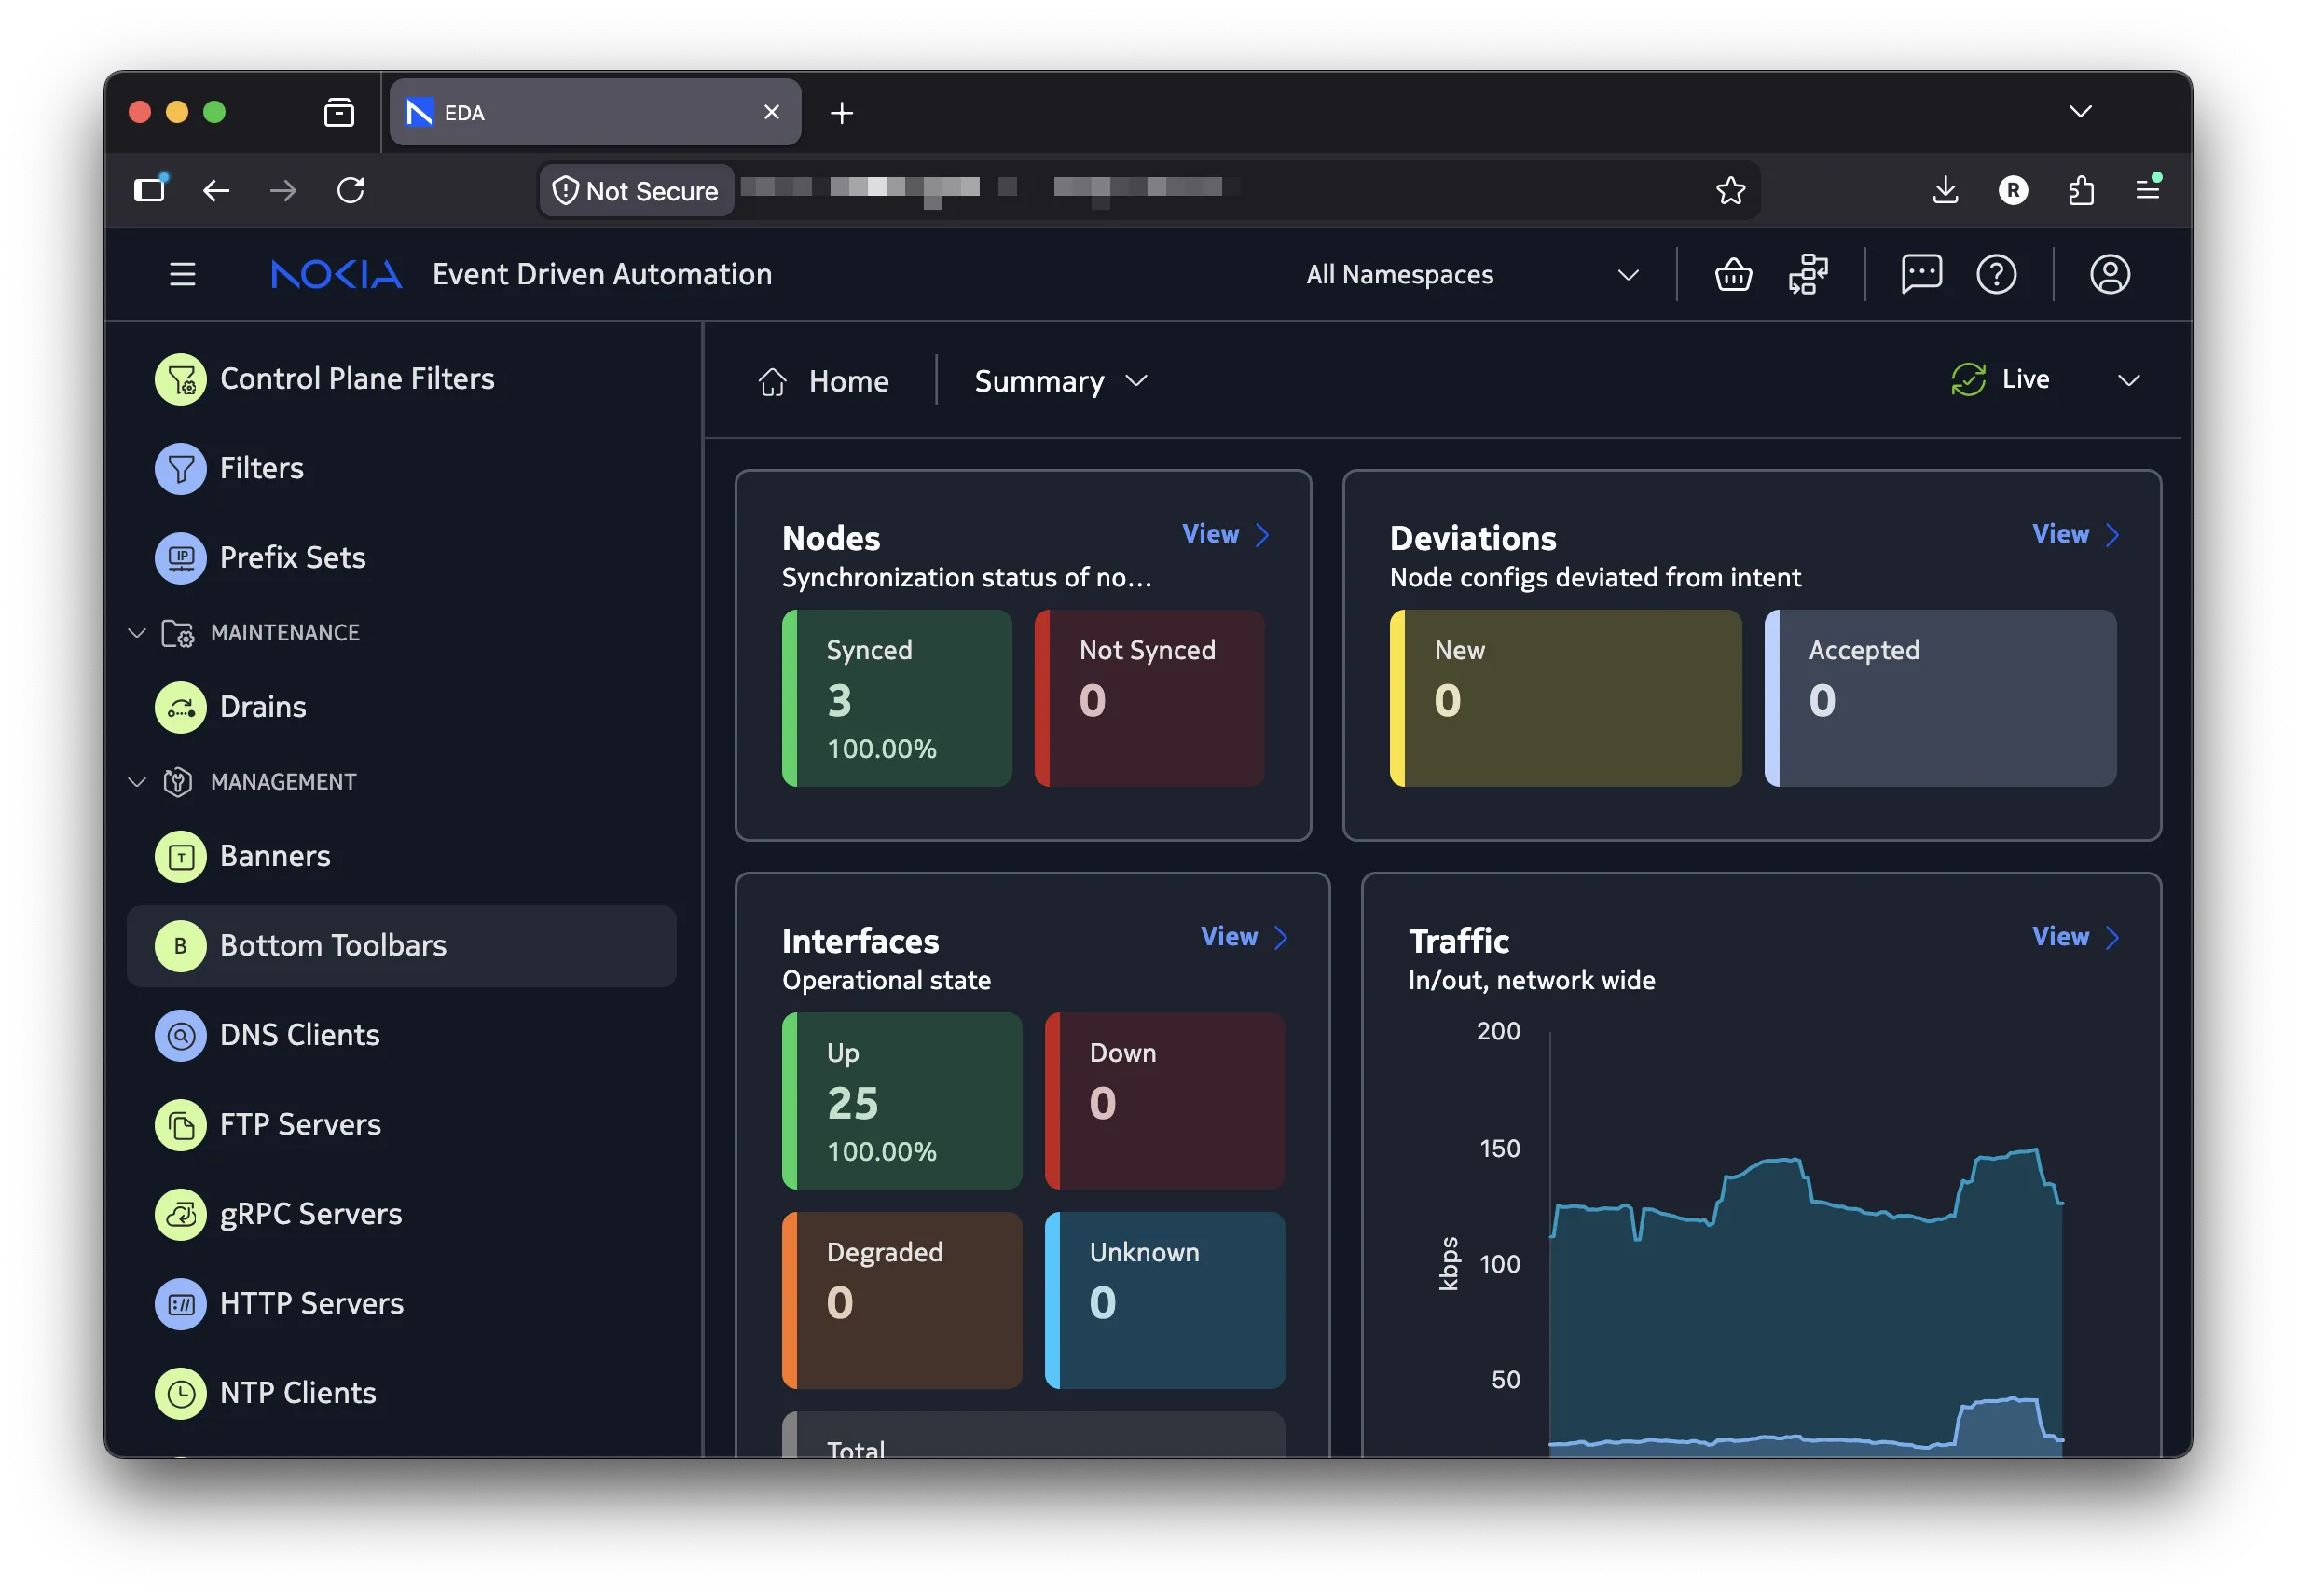Open the hamburger navigation menu

tap(182, 274)
